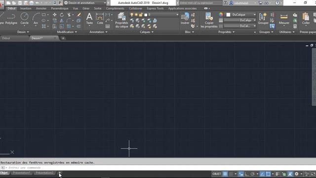Screen dimensions: 316x178
Task: Select the Rectangle tool
Action: pos(43,15)
